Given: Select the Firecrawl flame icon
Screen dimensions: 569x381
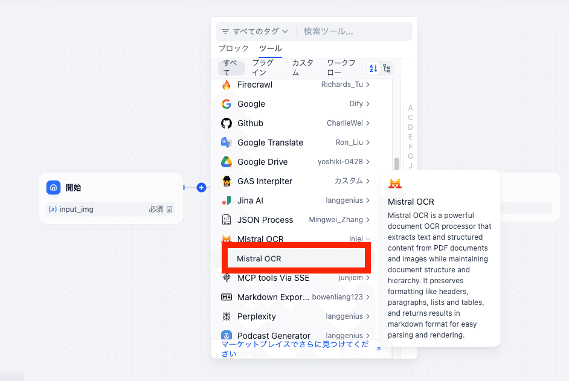Looking at the screenshot, I should click(226, 85).
